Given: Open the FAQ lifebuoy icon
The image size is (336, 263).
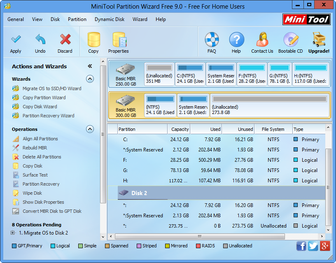Looking at the screenshot, I should (x=212, y=40).
